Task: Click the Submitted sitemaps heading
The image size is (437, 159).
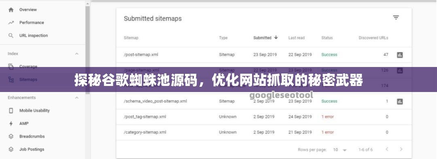Action: coord(153,19)
